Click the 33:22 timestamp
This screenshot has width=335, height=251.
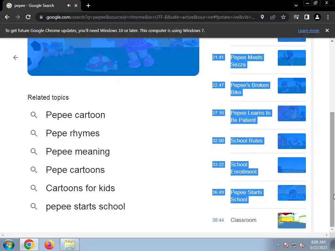(x=218, y=164)
